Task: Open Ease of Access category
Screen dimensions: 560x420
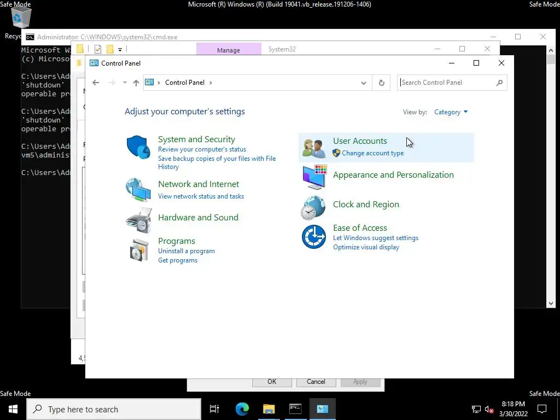Action: pos(360,228)
